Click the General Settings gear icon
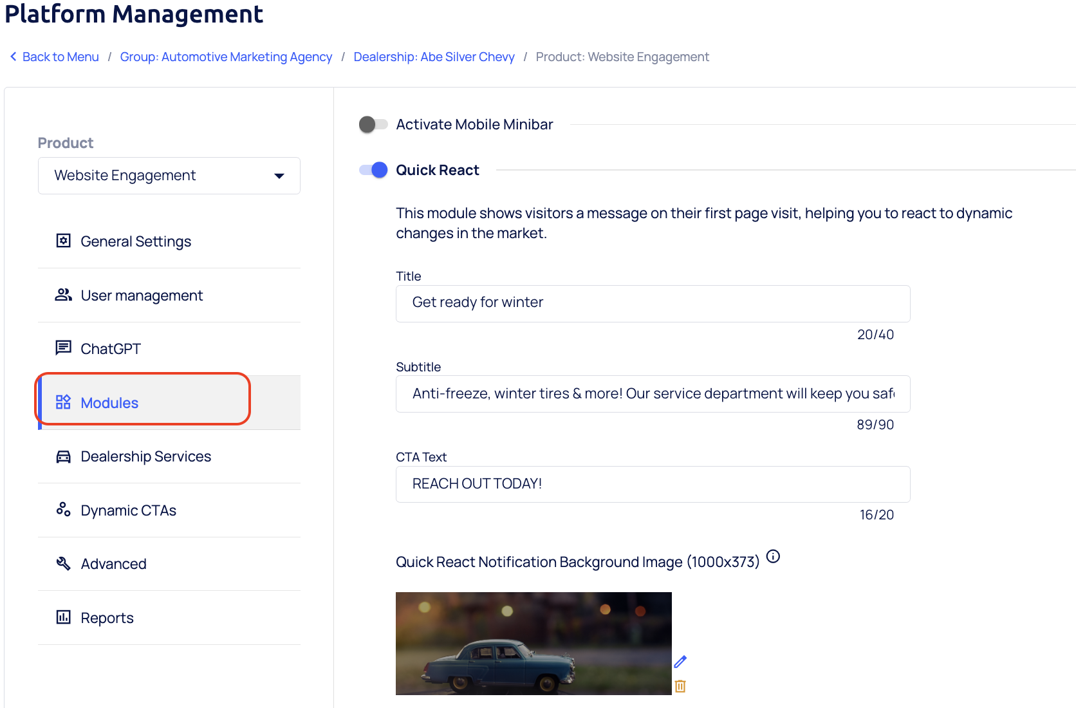 63,241
